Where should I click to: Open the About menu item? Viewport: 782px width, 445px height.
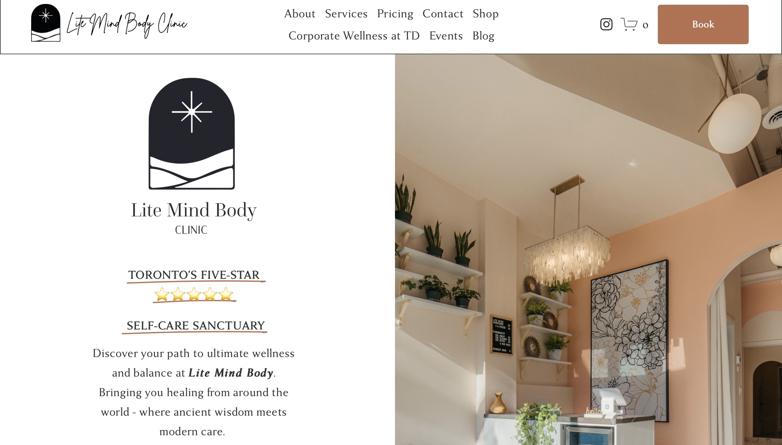pyautogui.click(x=300, y=14)
